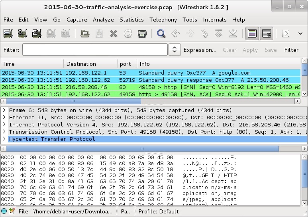Find a packet with magnifier icon
This screenshot has height=217, width=308.
click(x=161, y=33)
